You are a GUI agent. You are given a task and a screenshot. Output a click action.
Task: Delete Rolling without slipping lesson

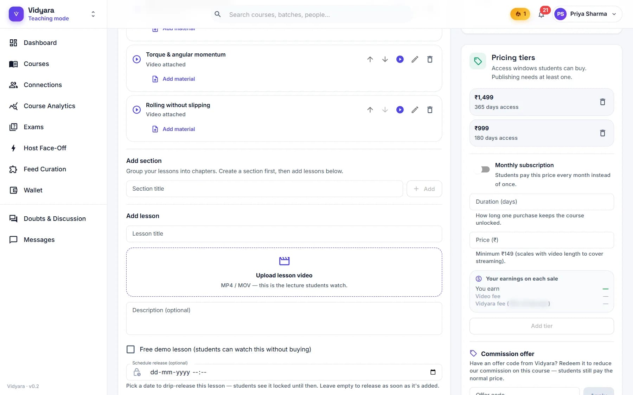430,110
